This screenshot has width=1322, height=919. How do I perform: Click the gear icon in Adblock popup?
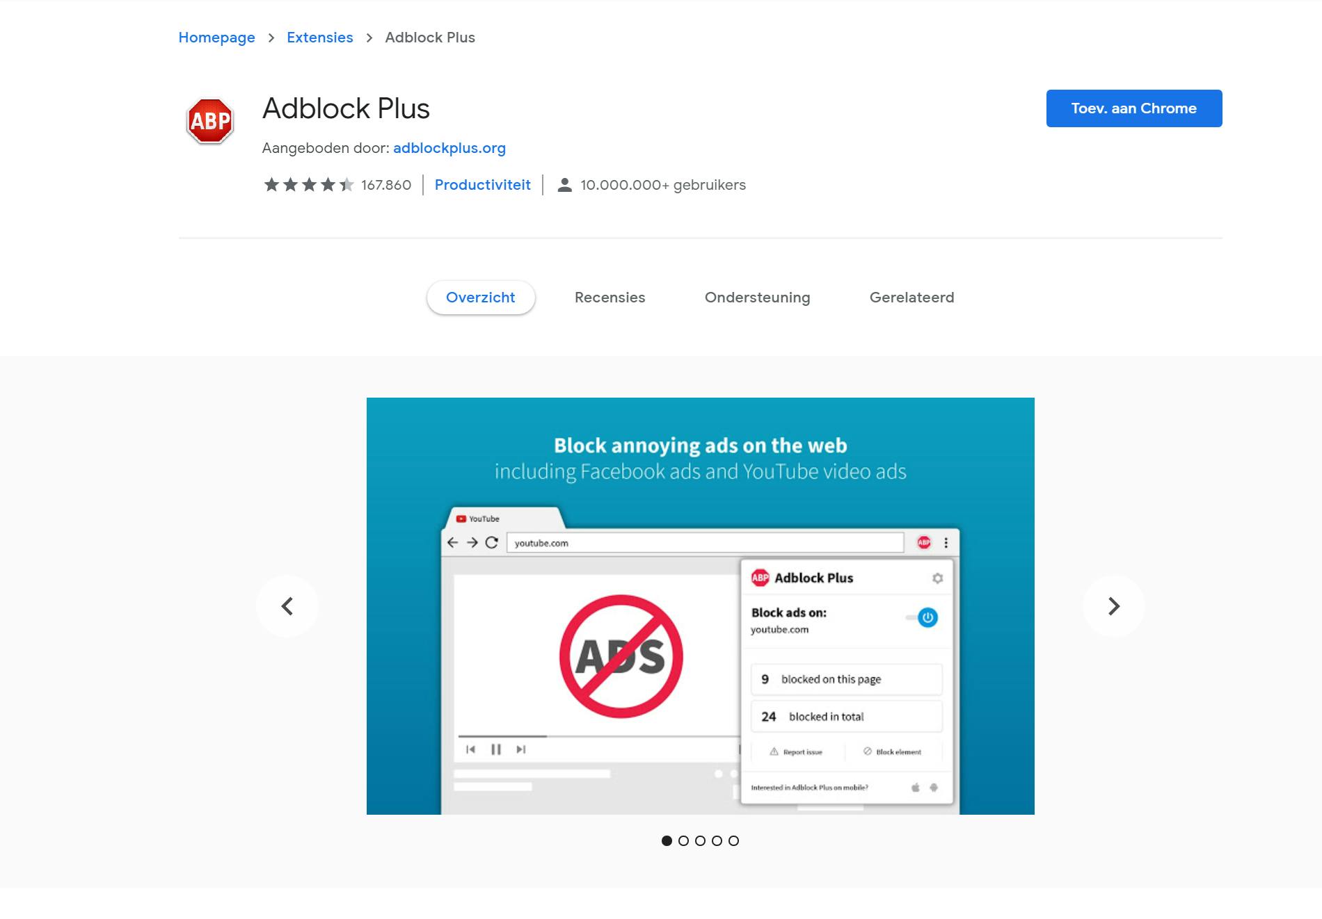937,578
